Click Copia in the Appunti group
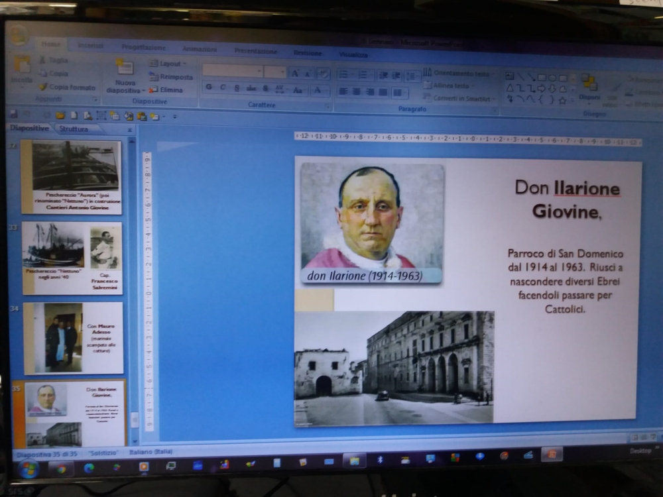Viewport: 663px width, 497px height. (x=54, y=74)
